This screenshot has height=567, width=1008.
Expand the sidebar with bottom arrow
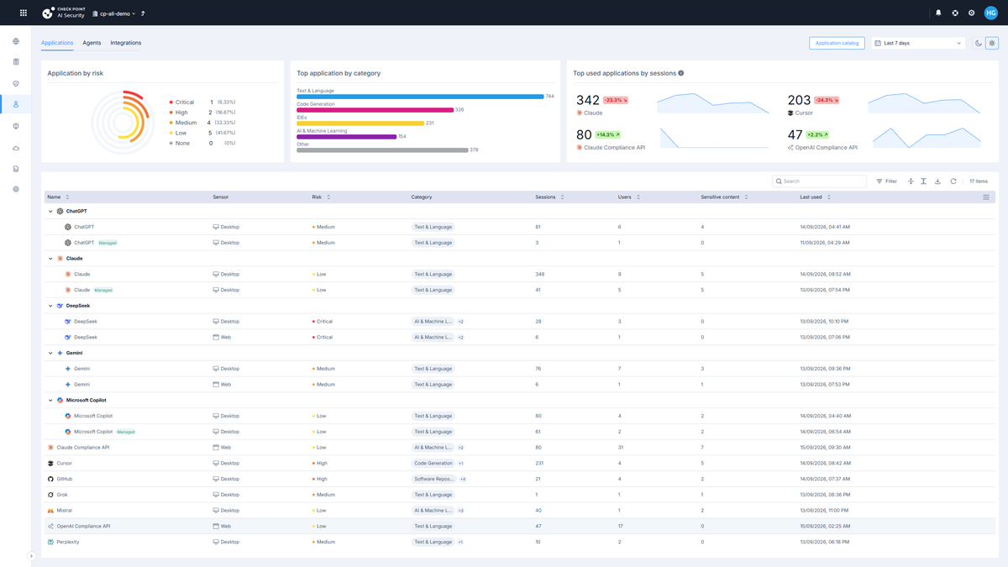point(31,556)
